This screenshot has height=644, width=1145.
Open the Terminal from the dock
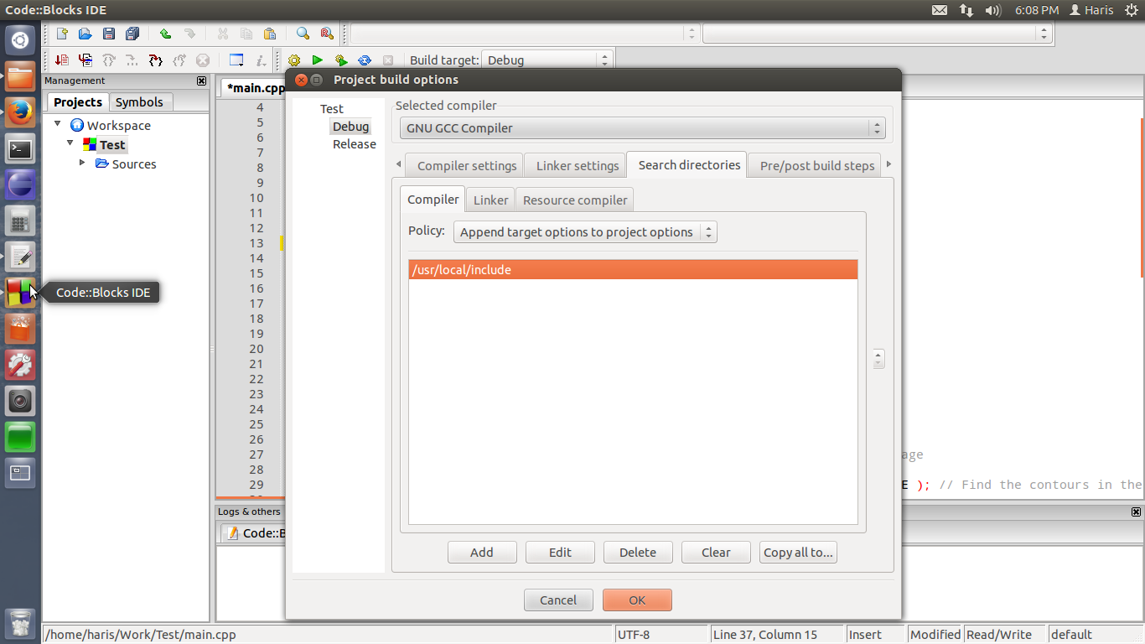[x=21, y=149]
